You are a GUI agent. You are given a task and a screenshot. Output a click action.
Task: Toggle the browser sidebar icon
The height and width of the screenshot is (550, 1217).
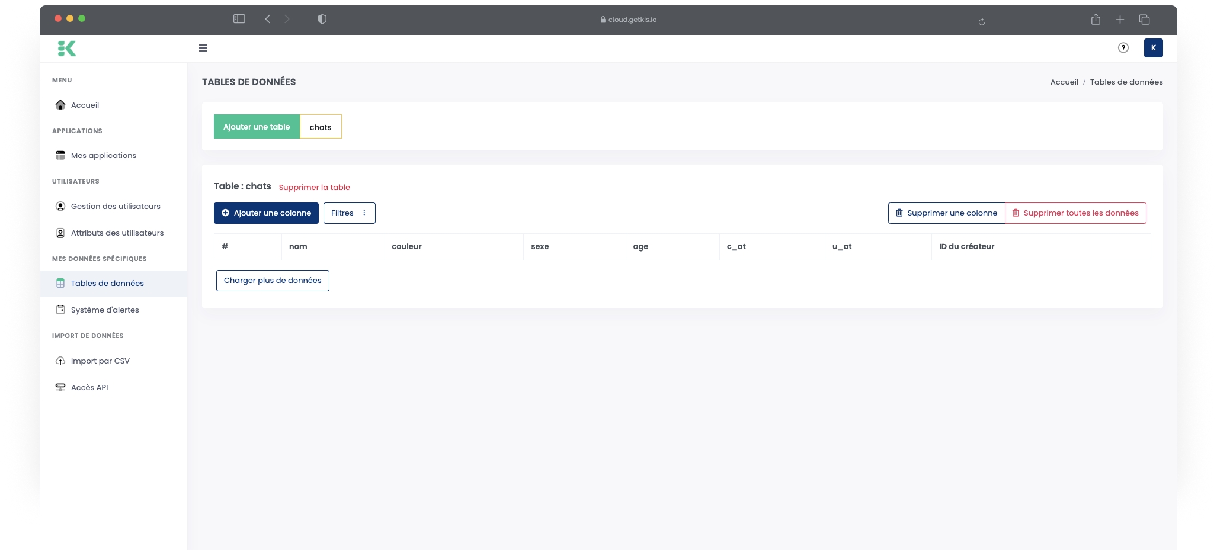(x=239, y=19)
